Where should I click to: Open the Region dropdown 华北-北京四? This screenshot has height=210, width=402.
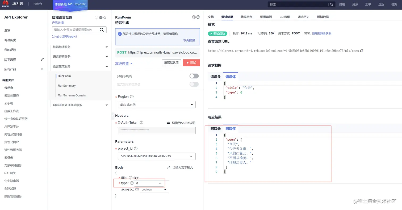coord(157,105)
